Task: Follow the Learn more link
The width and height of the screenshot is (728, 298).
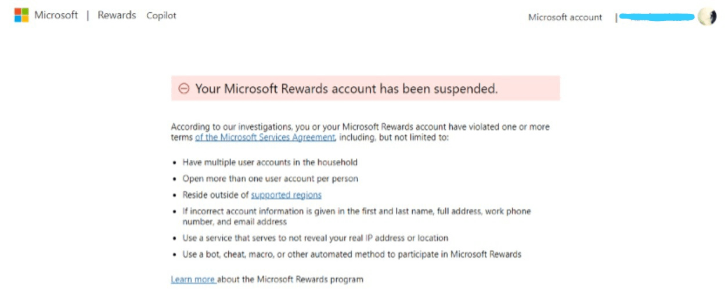Action: coord(193,279)
